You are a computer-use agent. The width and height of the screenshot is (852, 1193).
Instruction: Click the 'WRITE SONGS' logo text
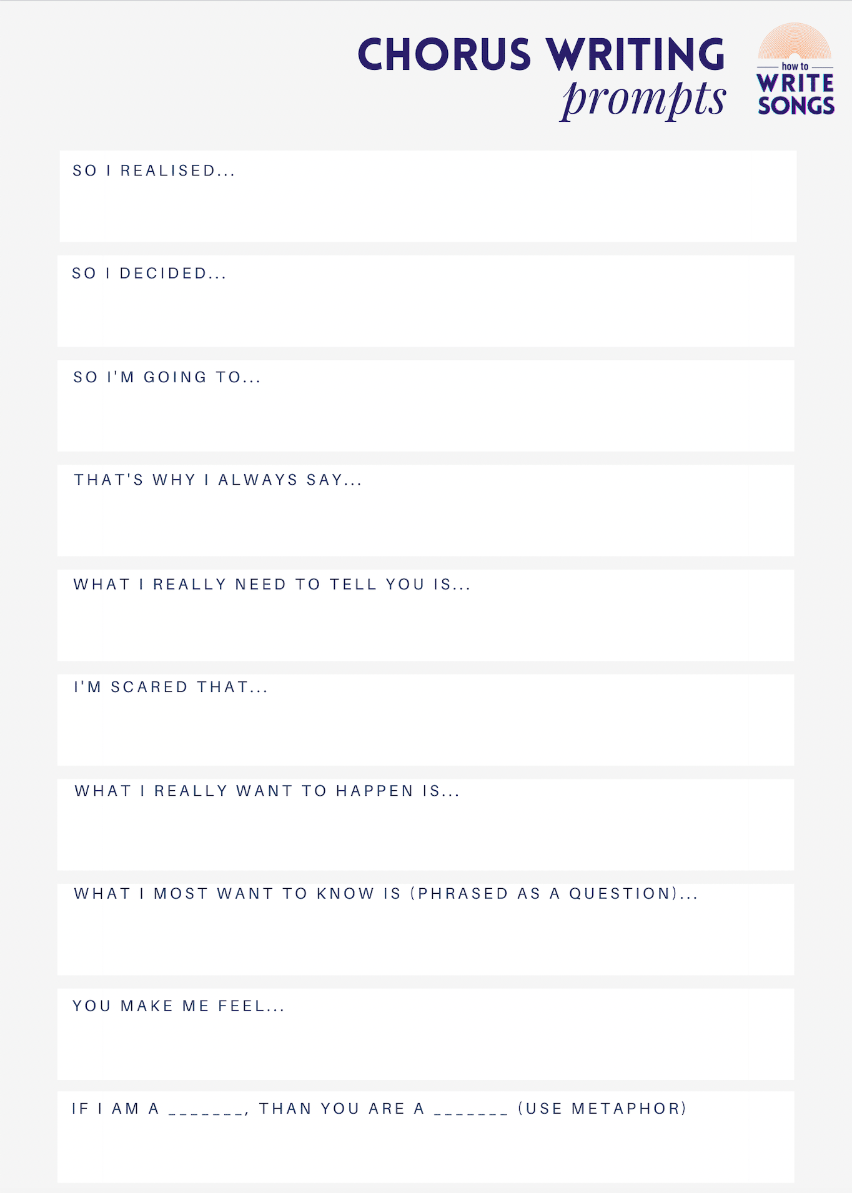point(796,94)
